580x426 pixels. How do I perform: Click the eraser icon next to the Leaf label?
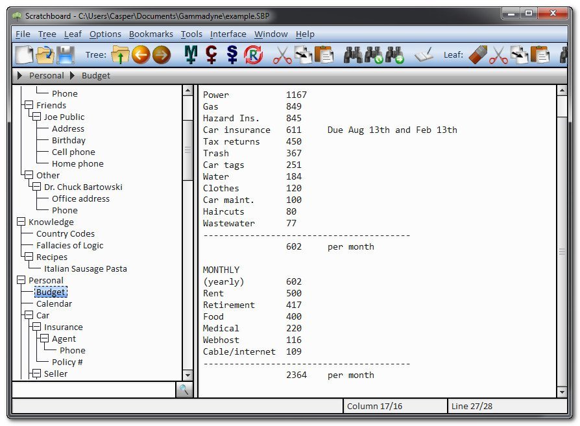point(477,55)
